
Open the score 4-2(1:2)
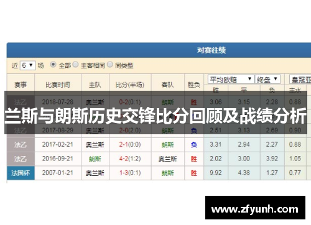(x=130, y=158)
